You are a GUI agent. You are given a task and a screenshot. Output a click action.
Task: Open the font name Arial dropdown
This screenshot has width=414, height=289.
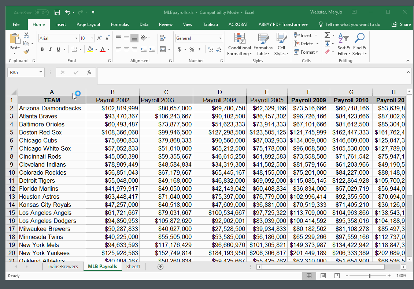[x=76, y=38]
